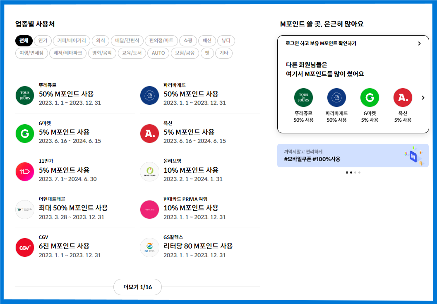Filter by 커피/베이커리 category
437x304 pixels.
pos(72,41)
